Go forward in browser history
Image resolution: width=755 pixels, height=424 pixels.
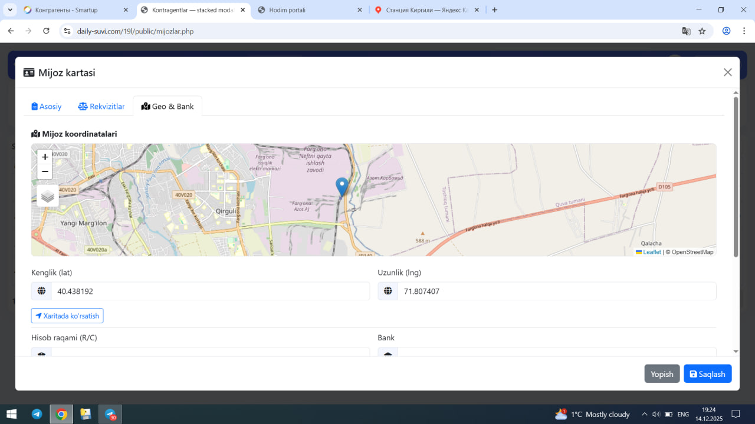click(x=28, y=31)
